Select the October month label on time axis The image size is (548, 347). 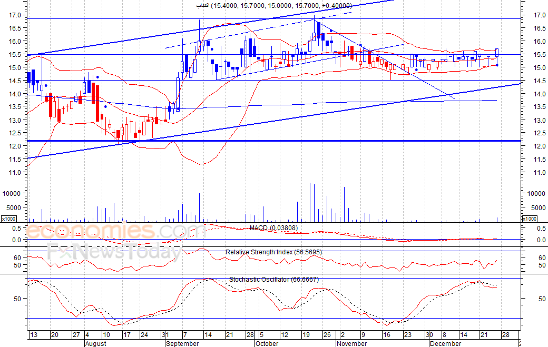tap(267, 343)
